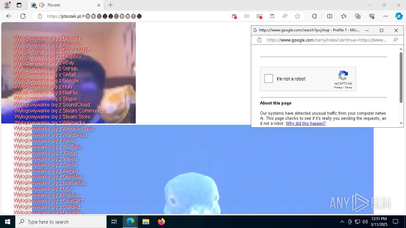Image resolution: width=406 pixels, height=228 pixels.
Task: Click the Google popup scrollbar thumb
Action: (x=401, y=77)
